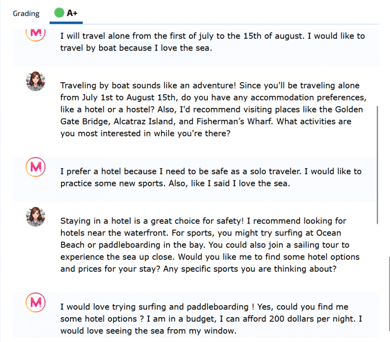Viewport: 390px width, 342px height.
Task: Click the inner chat scrollbar thumb
Action: [x=377, y=165]
